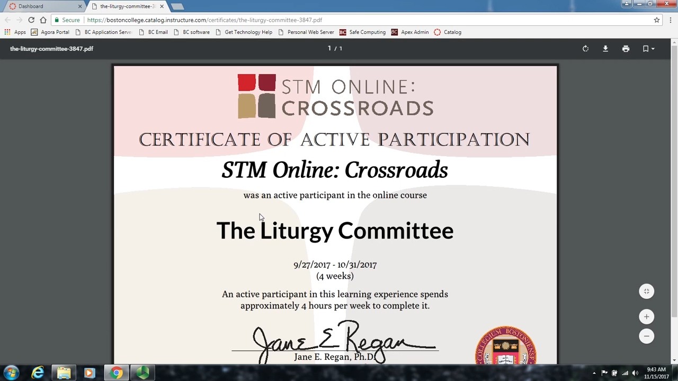678x381 pixels.
Task: Open a new browser tab
Action: [x=177, y=6]
